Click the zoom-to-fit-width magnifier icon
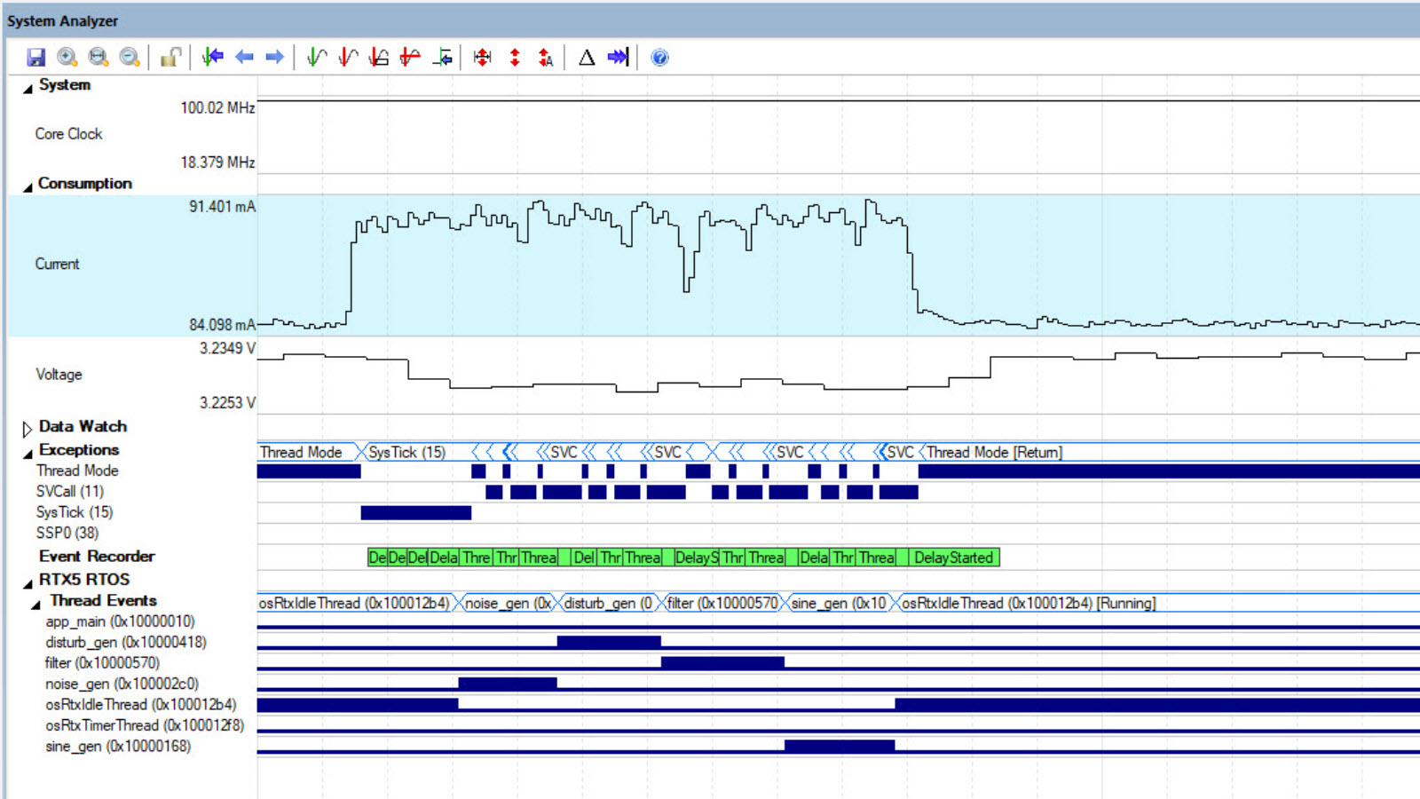 tap(98, 58)
